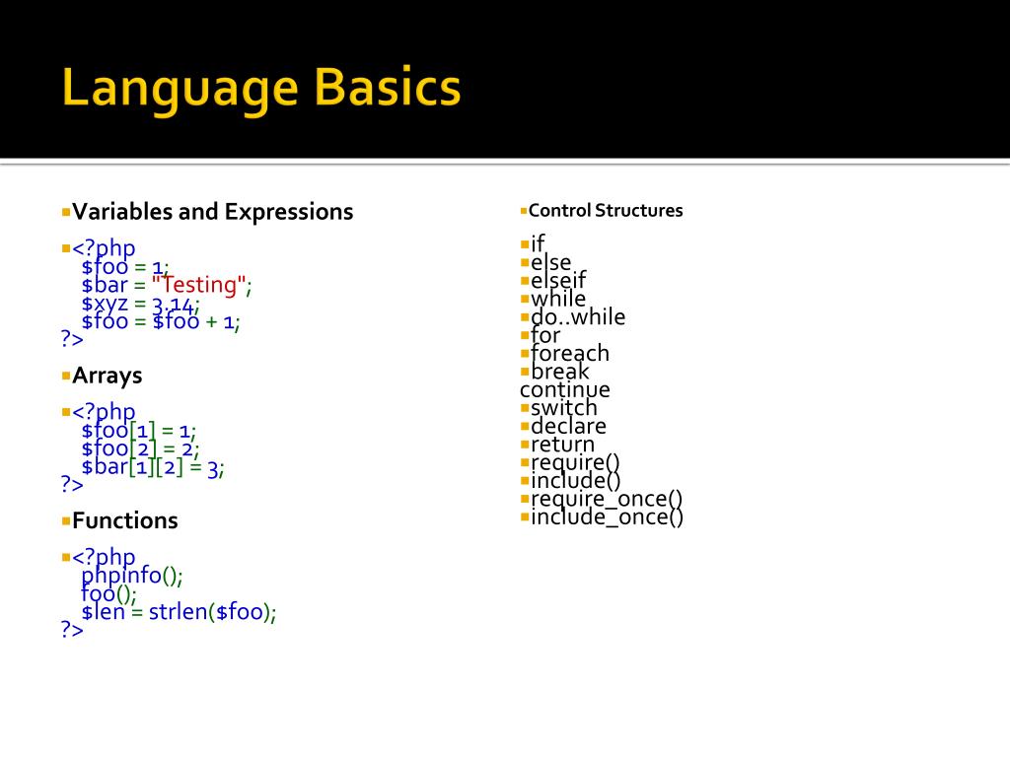
Task: Click the 'else' list item
Action: coord(550,262)
